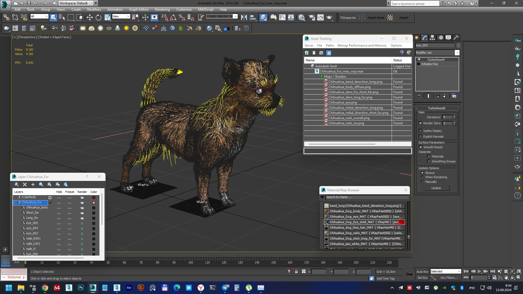The height and width of the screenshot is (294, 523).
Task: Click delete layer X icon in Layer dialog
Action: pos(25,184)
